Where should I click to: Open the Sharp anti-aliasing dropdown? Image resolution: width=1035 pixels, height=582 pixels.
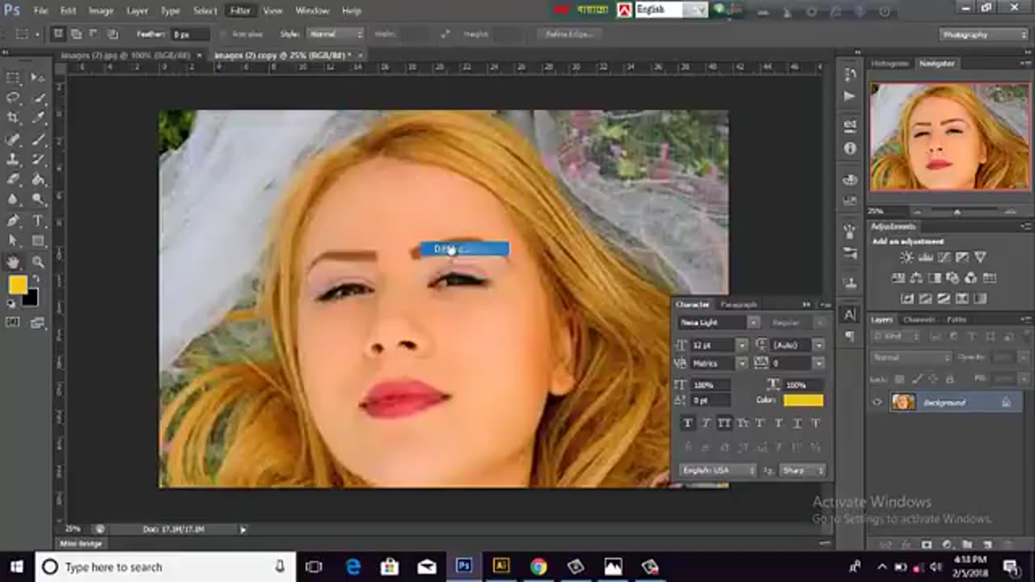pos(802,470)
